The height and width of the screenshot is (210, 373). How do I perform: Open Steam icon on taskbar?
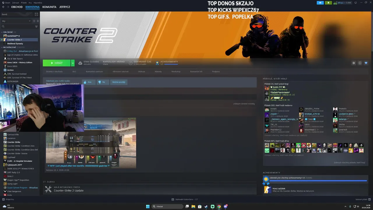[206, 206]
